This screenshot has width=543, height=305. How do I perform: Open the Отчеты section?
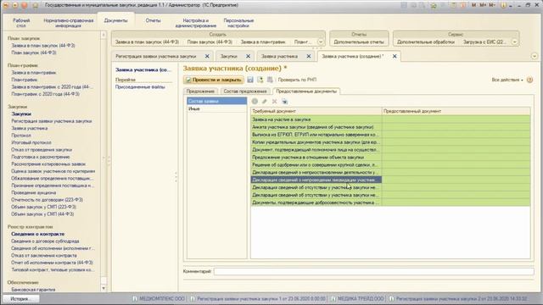pos(153,20)
